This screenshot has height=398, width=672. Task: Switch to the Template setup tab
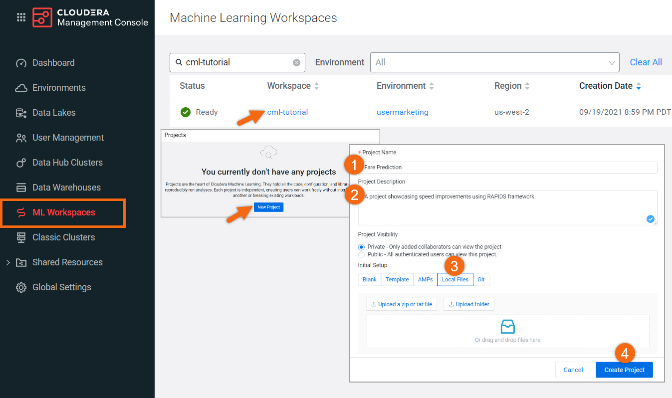(x=397, y=279)
